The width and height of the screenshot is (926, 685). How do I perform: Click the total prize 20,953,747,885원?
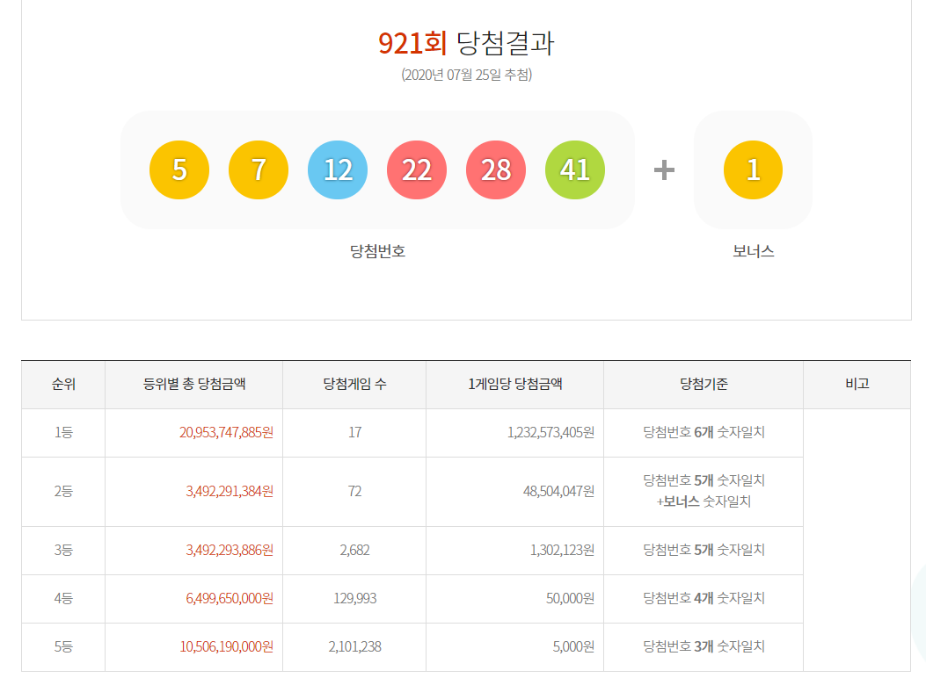tap(226, 432)
